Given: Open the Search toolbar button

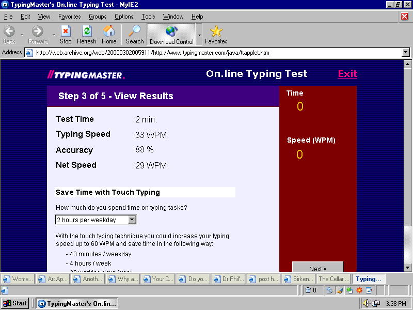Looking at the screenshot, I should tap(135, 35).
